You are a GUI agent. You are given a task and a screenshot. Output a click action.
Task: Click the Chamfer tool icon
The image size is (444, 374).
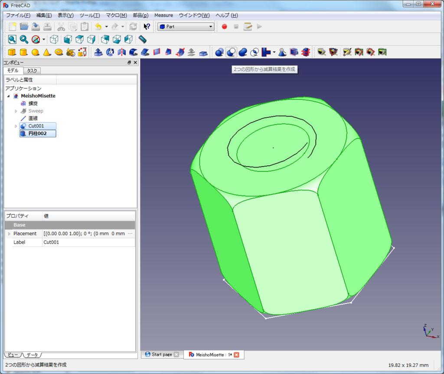(x=145, y=52)
